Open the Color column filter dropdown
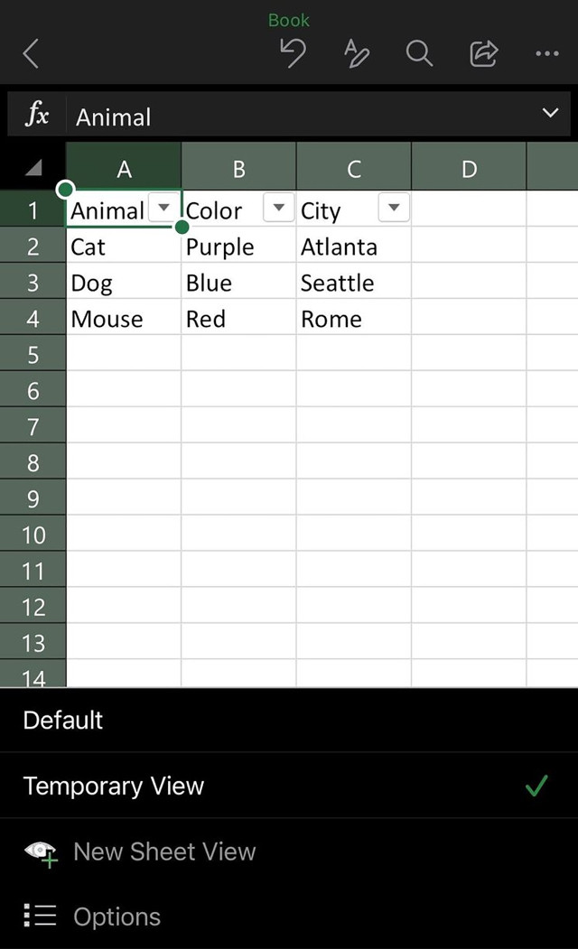This screenshot has height=949, width=578. pos(278,208)
